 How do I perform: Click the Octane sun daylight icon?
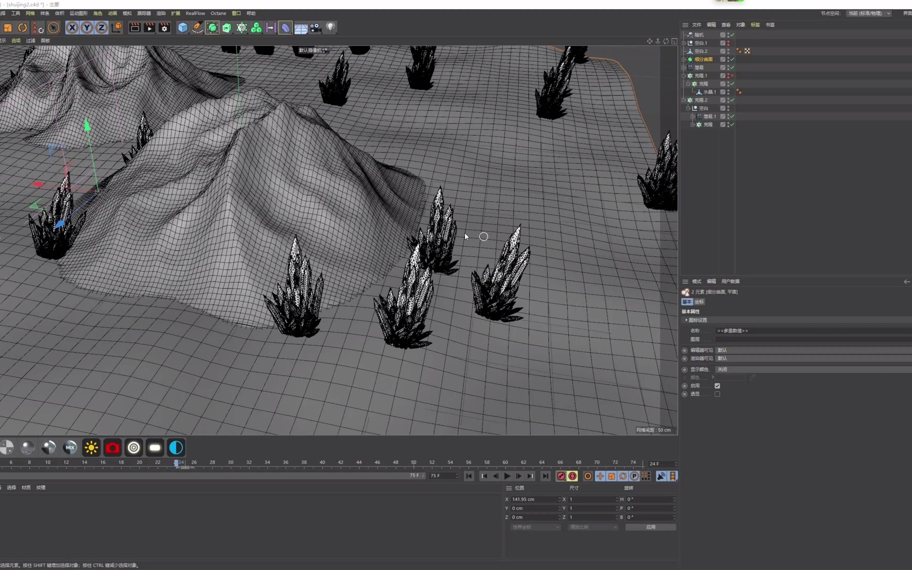[91, 448]
